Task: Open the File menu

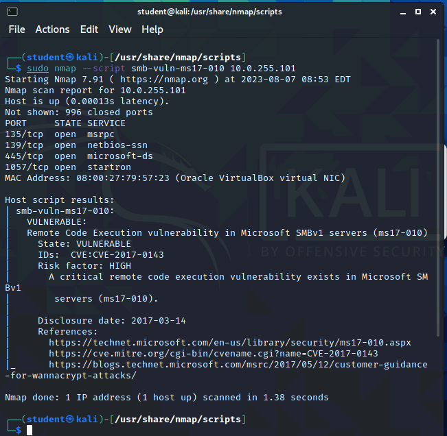Action: (x=16, y=29)
